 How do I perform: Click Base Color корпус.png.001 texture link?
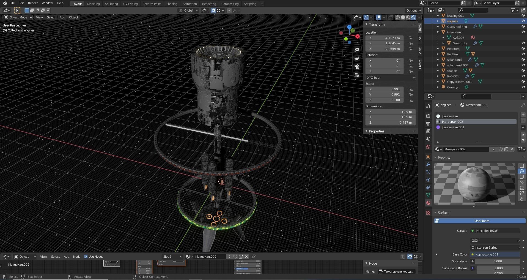[495, 254]
